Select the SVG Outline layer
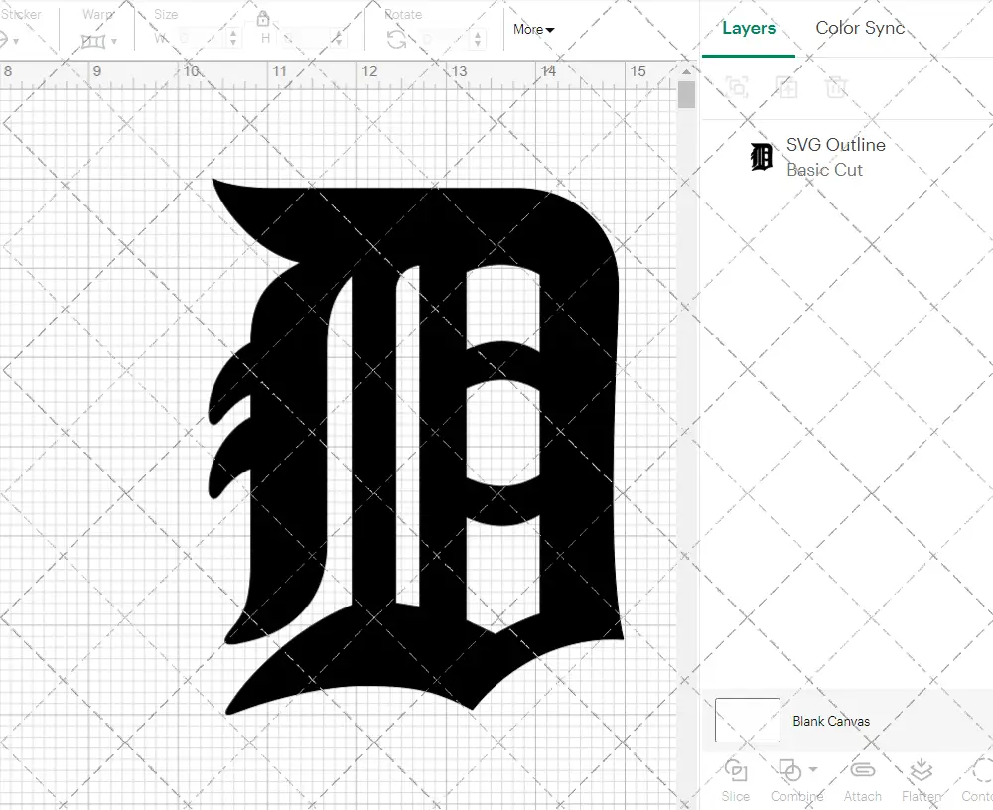993x810 pixels. point(834,157)
